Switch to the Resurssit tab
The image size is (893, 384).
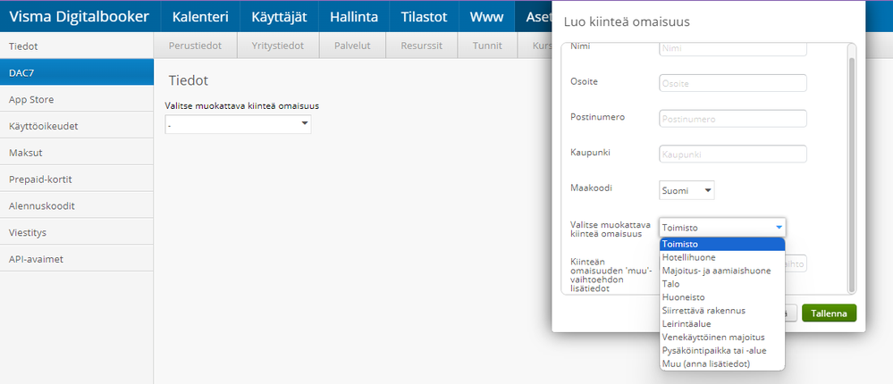pyautogui.click(x=421, y=46)
